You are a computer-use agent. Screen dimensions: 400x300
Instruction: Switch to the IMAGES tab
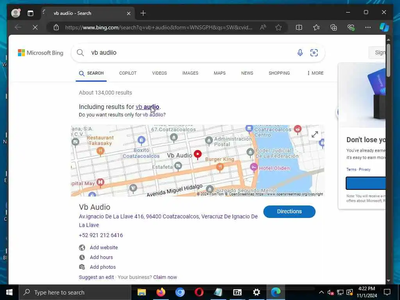(x=190, y=73)
